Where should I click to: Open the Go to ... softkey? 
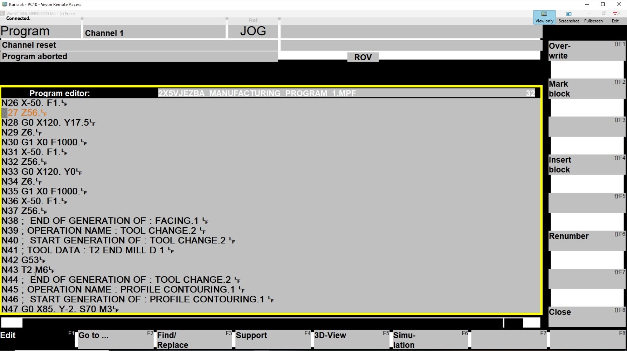click(115, 339)
